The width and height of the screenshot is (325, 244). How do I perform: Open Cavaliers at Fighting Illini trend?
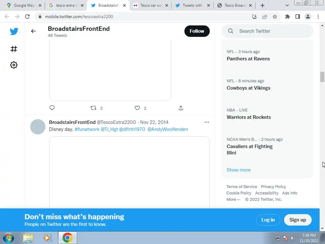pyautogui.click(x=249, y=149)
